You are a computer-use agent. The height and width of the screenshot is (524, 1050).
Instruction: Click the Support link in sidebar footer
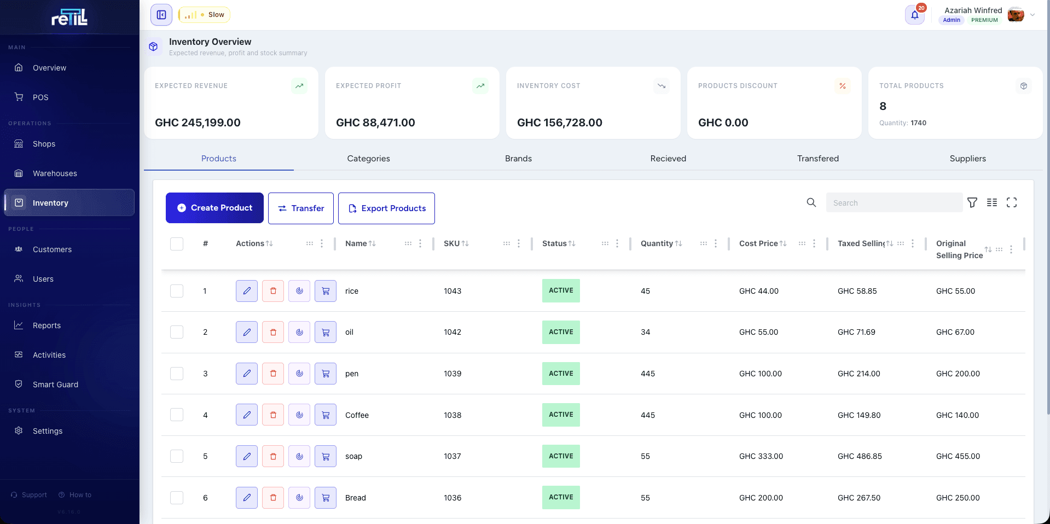coord(29,495)
